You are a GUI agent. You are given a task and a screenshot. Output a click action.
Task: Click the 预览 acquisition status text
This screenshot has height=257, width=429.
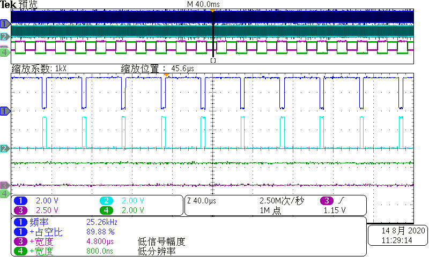(28, 4)
